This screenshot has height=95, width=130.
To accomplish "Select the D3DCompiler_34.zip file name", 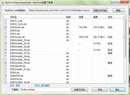I will pyautogui.click(x=20, y=44).
